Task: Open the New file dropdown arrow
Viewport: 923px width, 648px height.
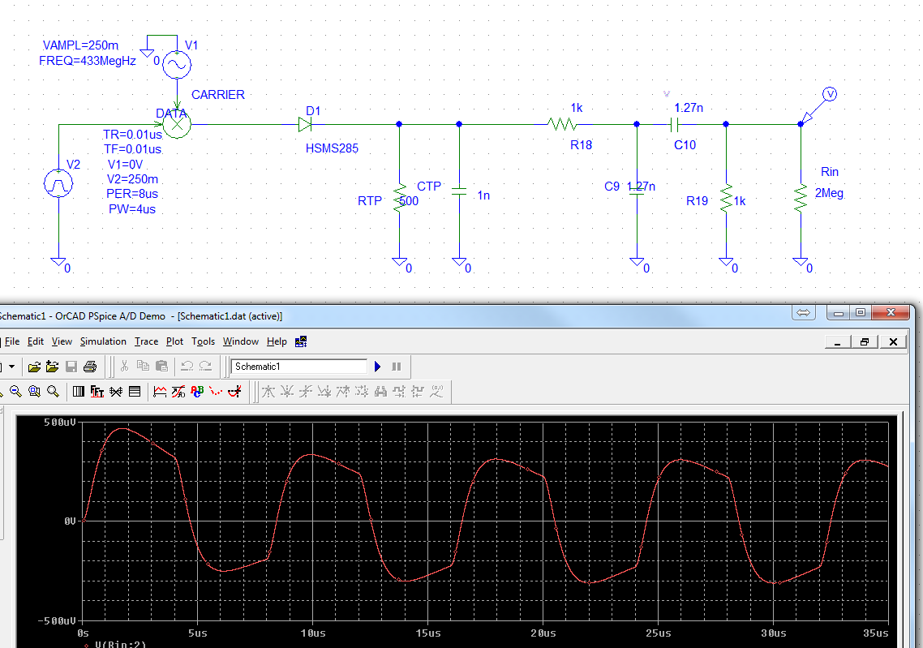Action: tap(11, 367)
